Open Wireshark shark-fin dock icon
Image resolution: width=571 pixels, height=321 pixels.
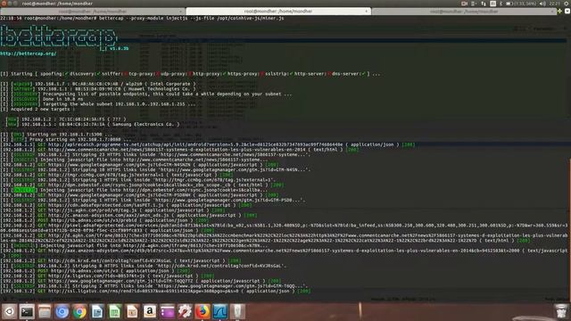pyautogui.click(x=220, y=312)
